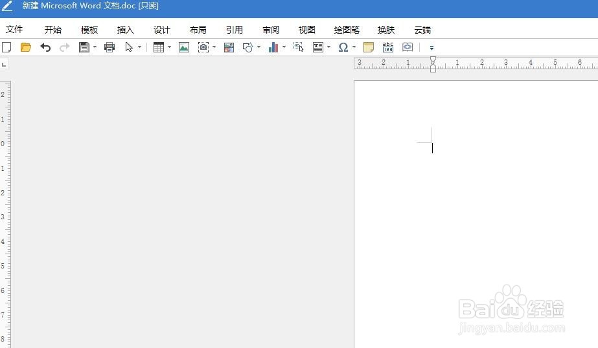Expand the table insert dropdown arrow
The width and height of the screenshot is (598, 348).
[169, 47]
